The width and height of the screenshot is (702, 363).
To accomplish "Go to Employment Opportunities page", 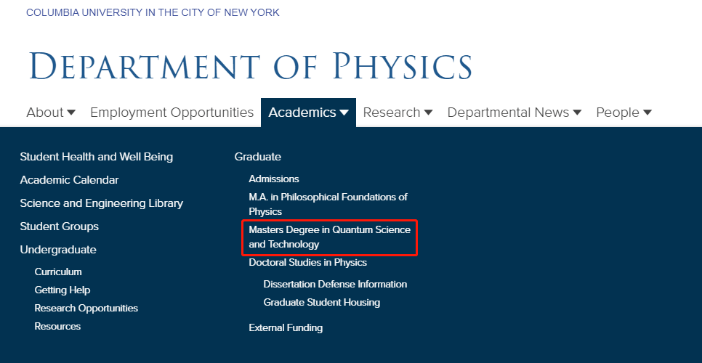I will tap(172, 113).
